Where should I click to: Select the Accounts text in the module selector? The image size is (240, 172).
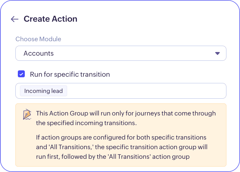(39, 53)
